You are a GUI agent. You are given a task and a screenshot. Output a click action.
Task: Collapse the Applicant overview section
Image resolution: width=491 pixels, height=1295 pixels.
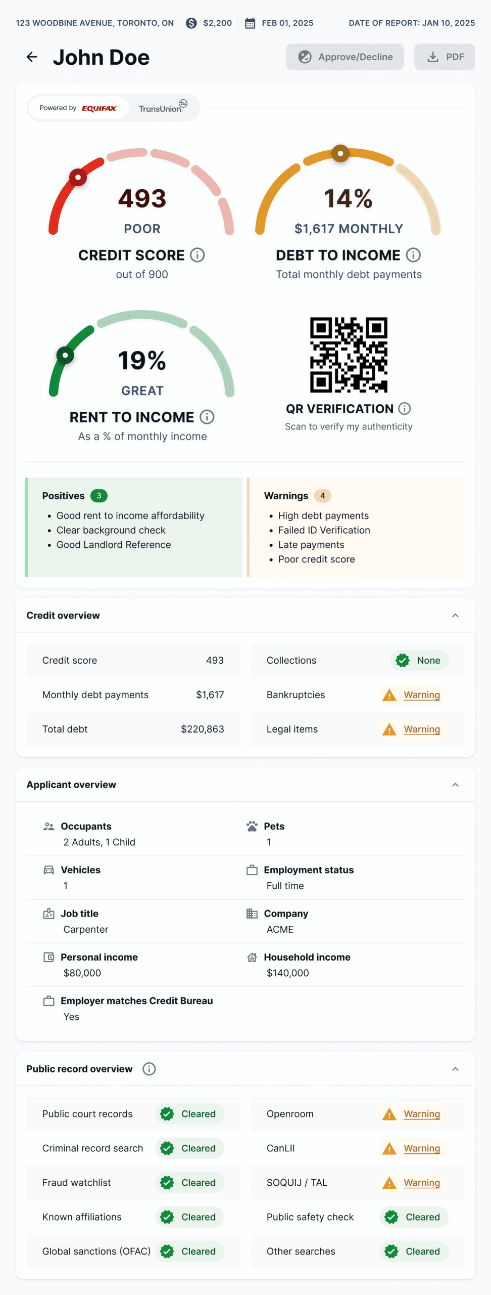click(455, 785)
